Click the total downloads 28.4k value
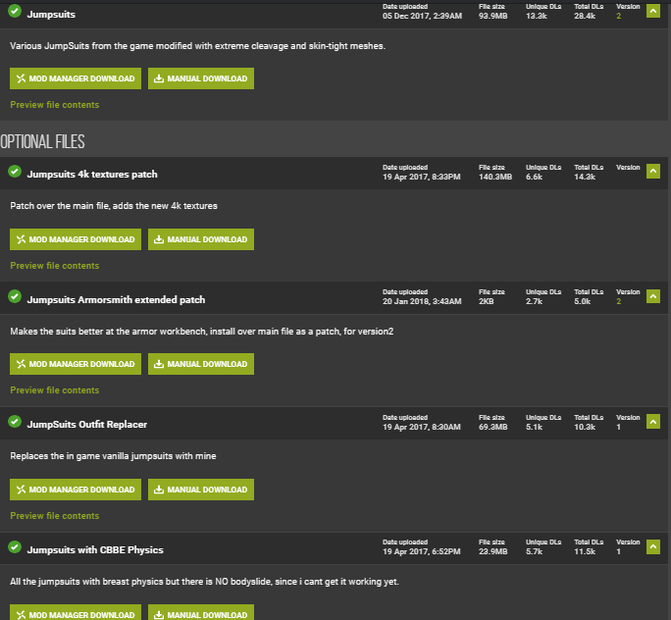 [x=585, y=17]
